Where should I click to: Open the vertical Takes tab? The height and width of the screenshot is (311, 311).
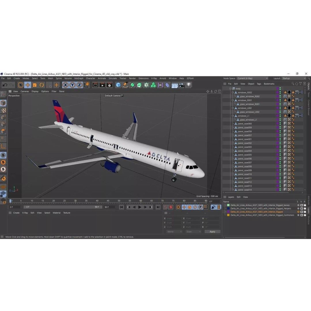tap(309, 95)
